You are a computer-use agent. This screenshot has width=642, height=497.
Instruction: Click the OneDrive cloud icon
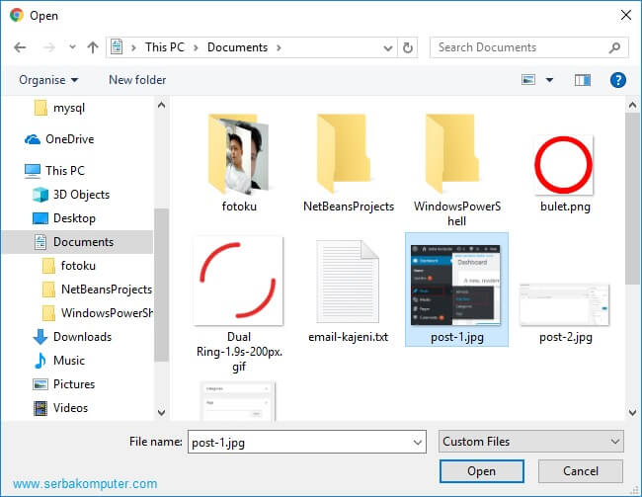[x=33, y=139]
